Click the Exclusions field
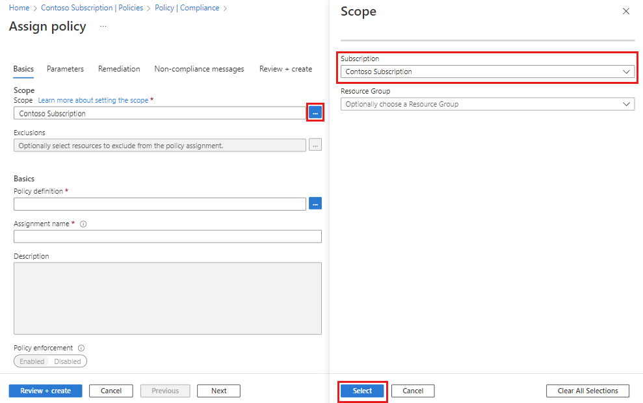Screen dimensions: 643x403 pyautogui.click(x=160, y=145)
